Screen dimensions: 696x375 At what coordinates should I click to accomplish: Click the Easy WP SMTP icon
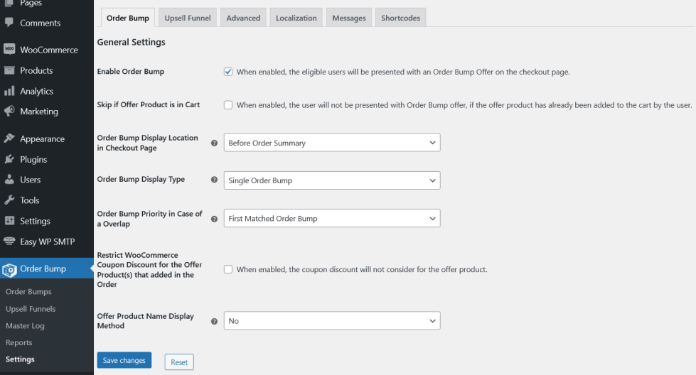(x=9, y=241)
